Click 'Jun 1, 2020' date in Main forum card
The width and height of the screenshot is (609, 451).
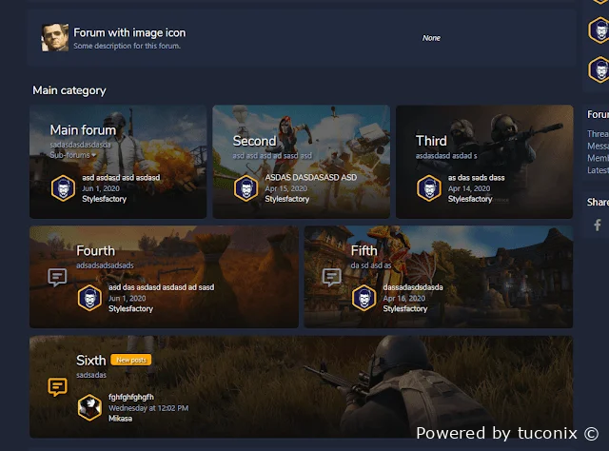coord(101,188)
